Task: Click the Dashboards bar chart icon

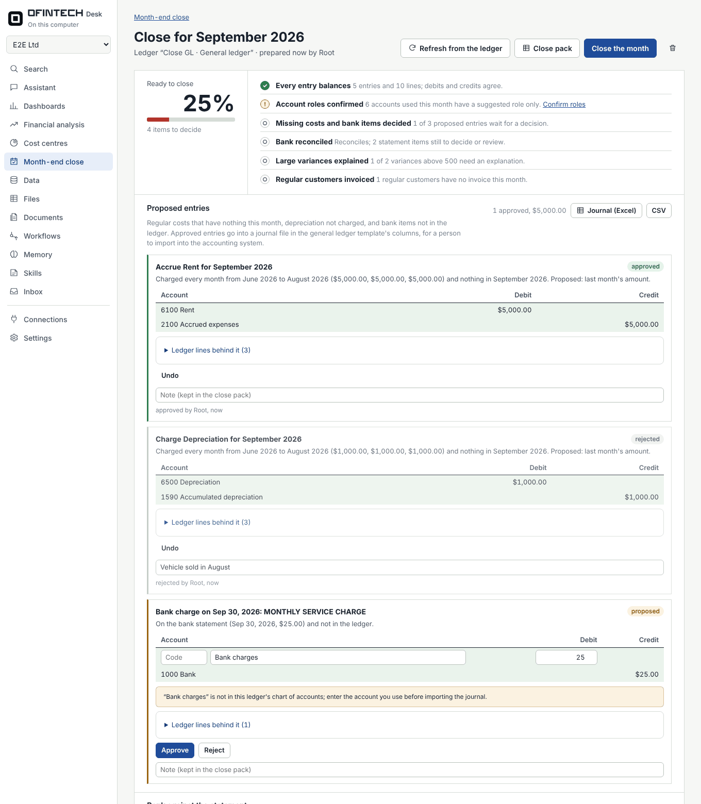Action: pyautogui.click(x=14, y=106)
